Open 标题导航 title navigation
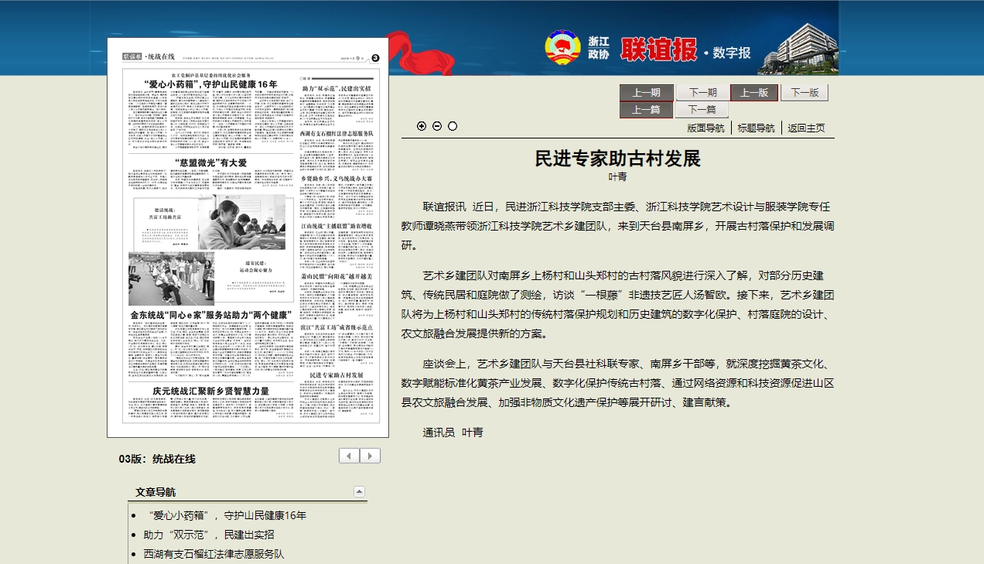 tap(756, 128)
